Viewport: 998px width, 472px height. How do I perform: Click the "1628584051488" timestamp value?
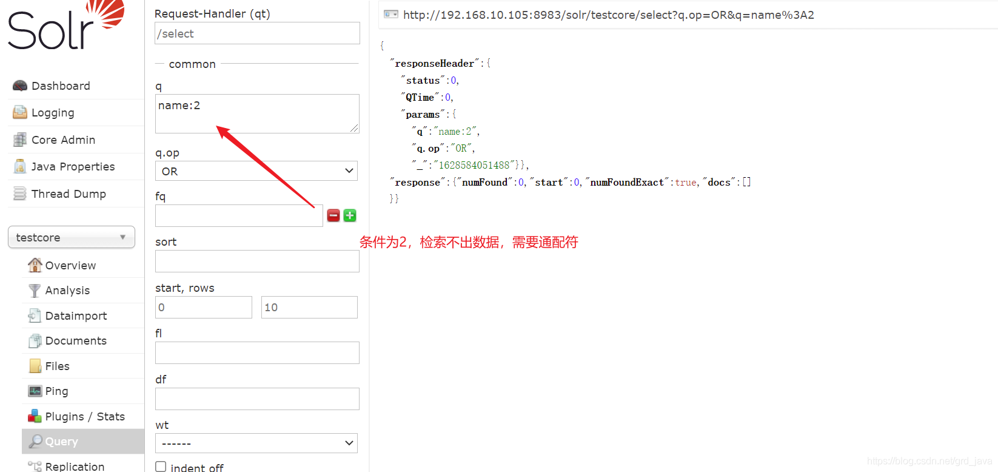pos(474,165)
